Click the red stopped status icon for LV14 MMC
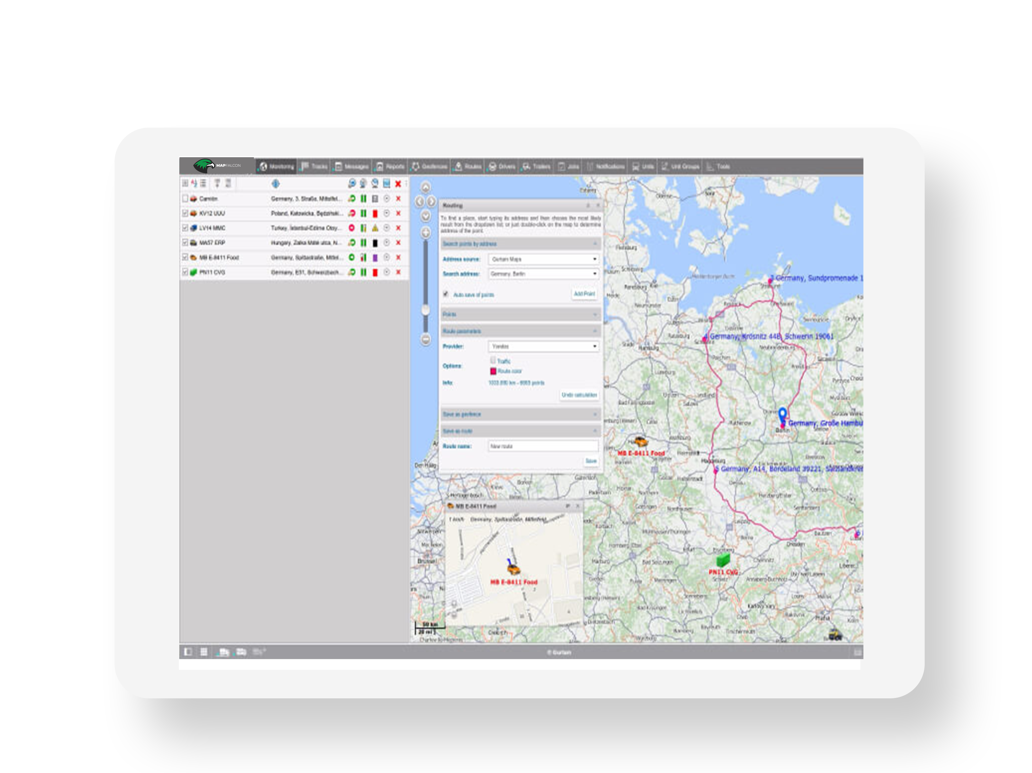 tap(352, 228)
